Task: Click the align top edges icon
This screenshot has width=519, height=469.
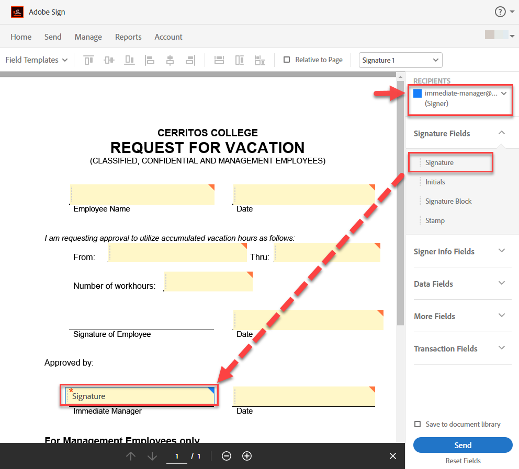Action: 88,60
